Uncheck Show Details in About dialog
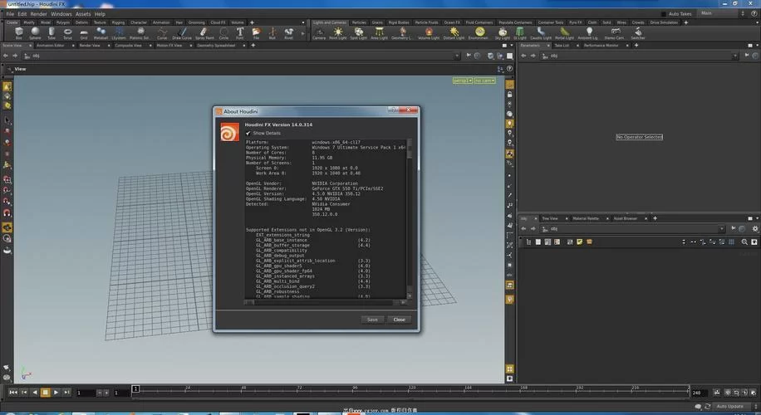Screen dimensions: 761x415 click(248, 133)
